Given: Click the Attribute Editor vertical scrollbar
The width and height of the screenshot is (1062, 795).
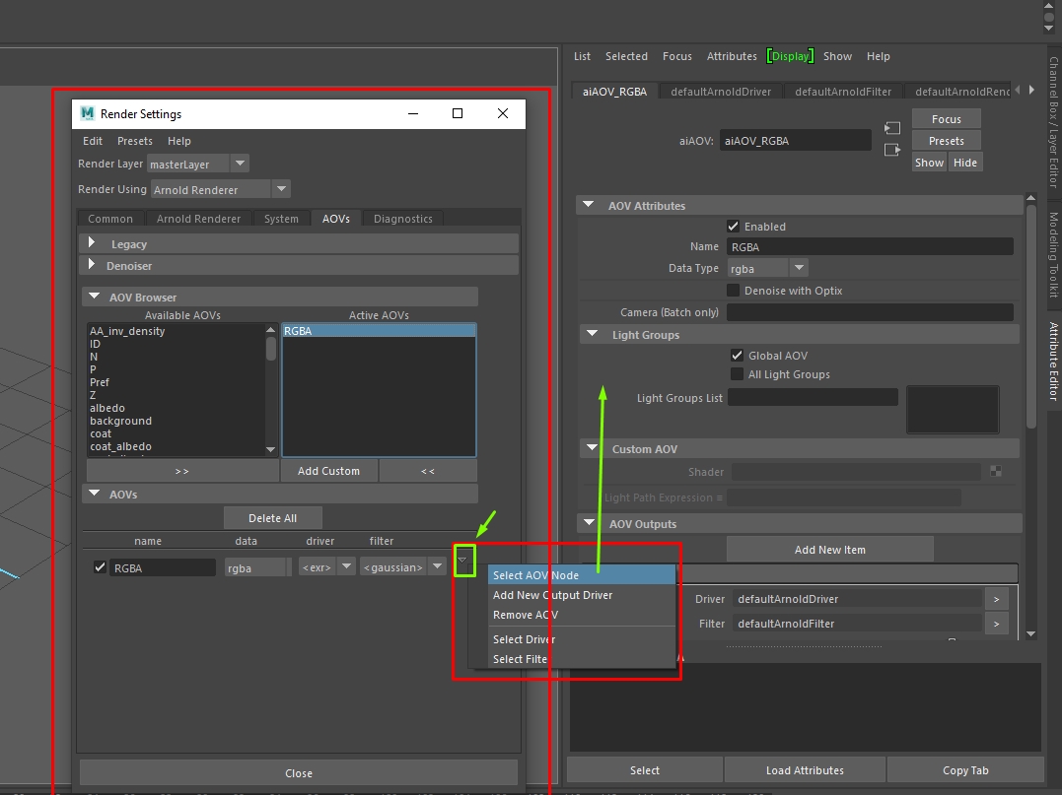Looking at the screenshot, I should (x=1030, y=316).
